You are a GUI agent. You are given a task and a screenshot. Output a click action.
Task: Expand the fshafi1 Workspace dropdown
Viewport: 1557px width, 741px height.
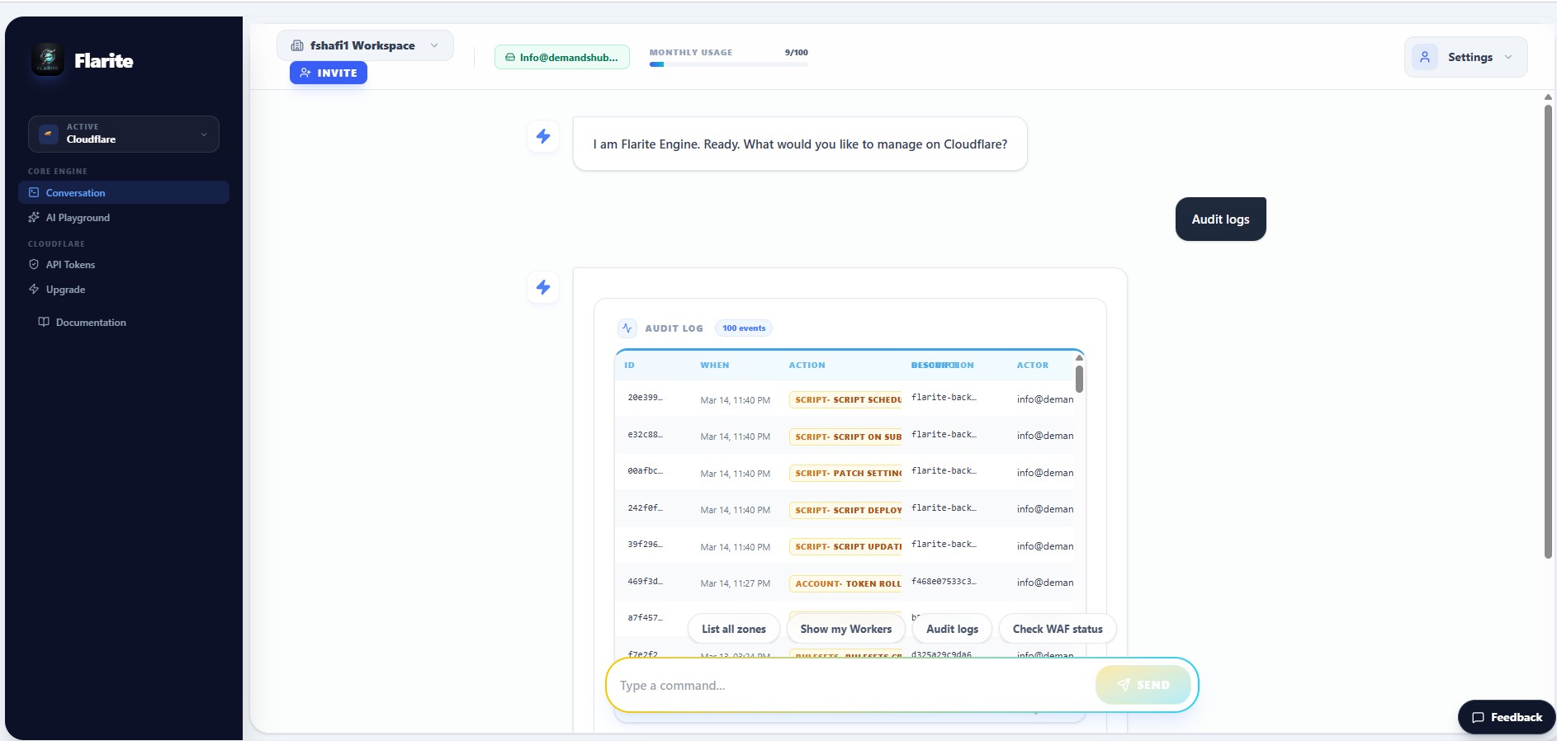(x=365, y=46)
